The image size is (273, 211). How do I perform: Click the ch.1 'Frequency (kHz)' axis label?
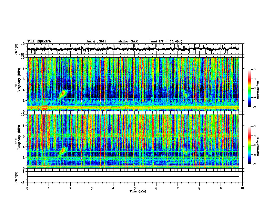point(19,80)
